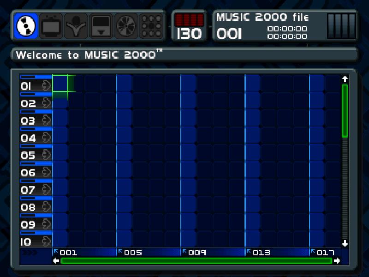Click the green horizontal scrollbar bar
369x277 pixels.
(196, 261)
